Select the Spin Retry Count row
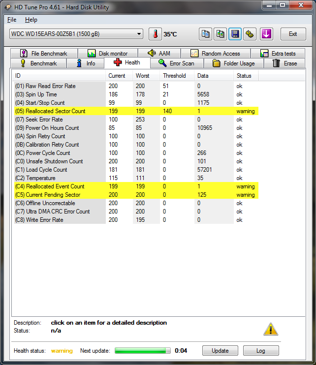The height and width of the screenshot is (365, 316). coord(136,136)
